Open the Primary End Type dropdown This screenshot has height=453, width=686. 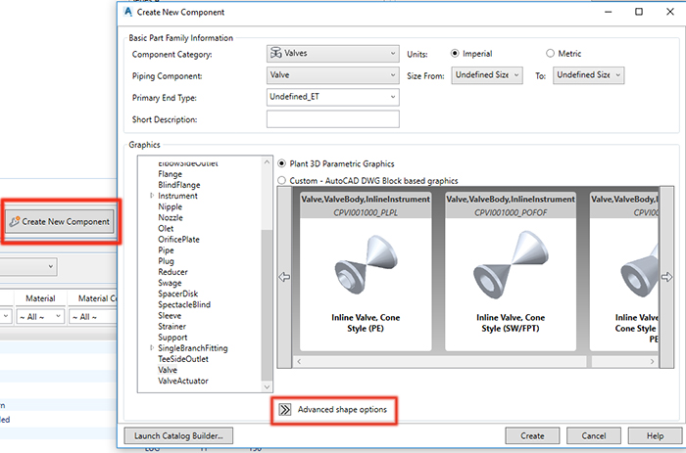333,97
